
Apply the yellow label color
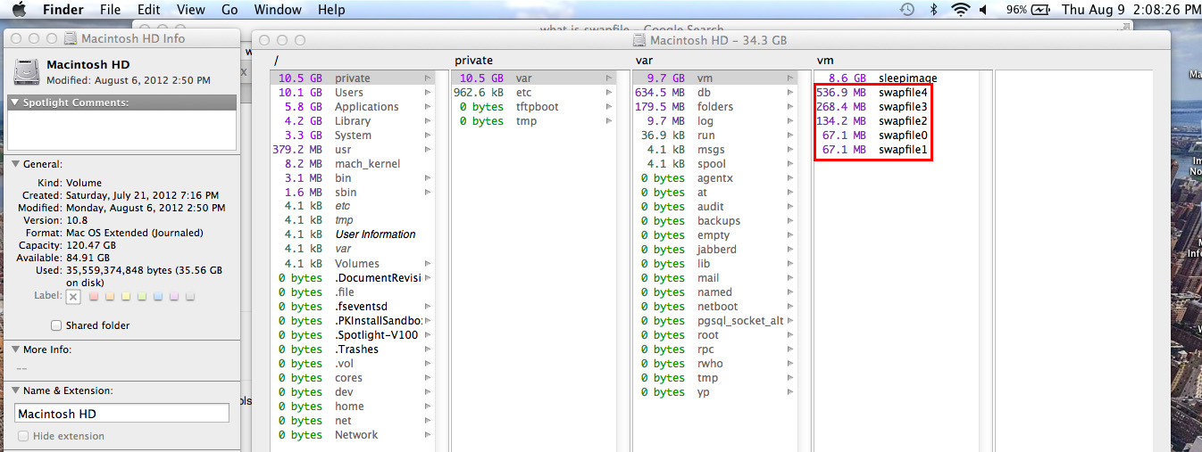click(126, 296)
